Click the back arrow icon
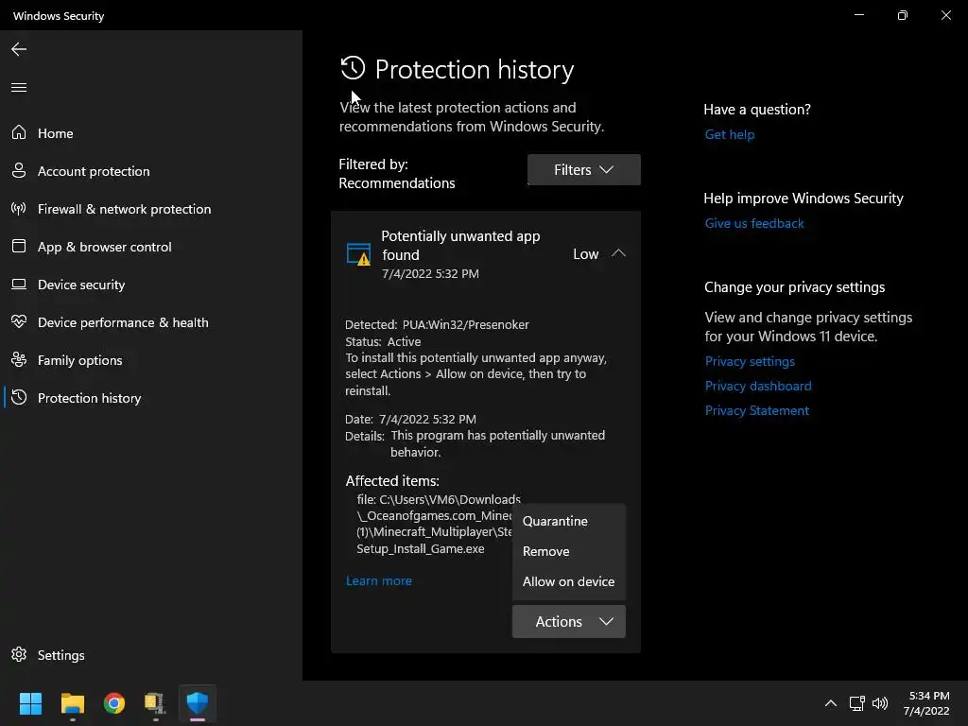Image resolution: width=968 pixels, height=726 pixels. tap(19, 49)
